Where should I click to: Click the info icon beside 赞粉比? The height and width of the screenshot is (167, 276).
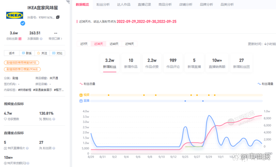point(54,119)
